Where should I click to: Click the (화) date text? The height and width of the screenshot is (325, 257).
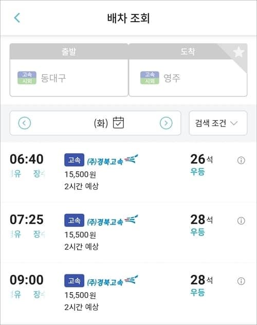coord(101,123)
